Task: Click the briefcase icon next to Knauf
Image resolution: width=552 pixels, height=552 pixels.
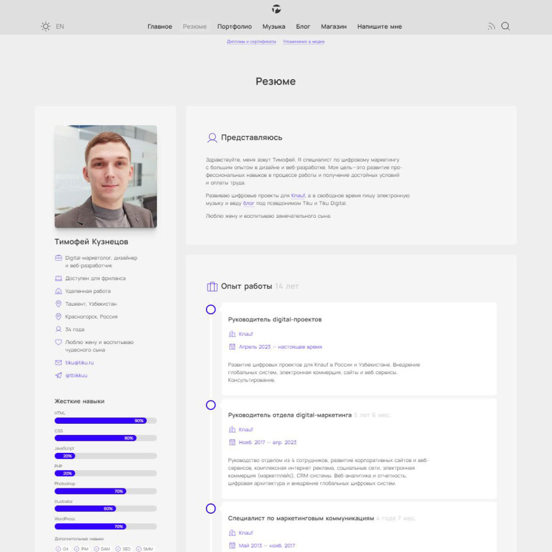Action: (x=232, y=334)
